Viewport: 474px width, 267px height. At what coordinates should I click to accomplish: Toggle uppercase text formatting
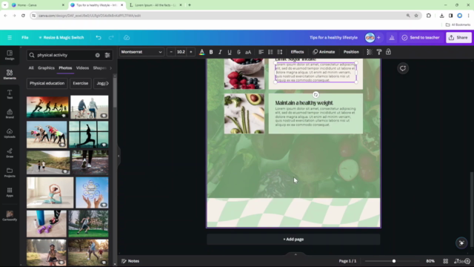[248, 52]
